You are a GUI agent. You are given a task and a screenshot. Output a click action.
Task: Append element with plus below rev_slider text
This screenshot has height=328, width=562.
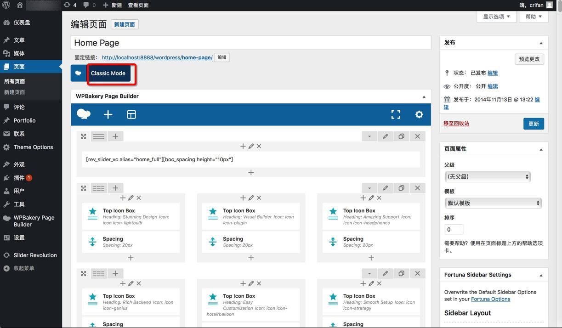click(x=251, y=172)
